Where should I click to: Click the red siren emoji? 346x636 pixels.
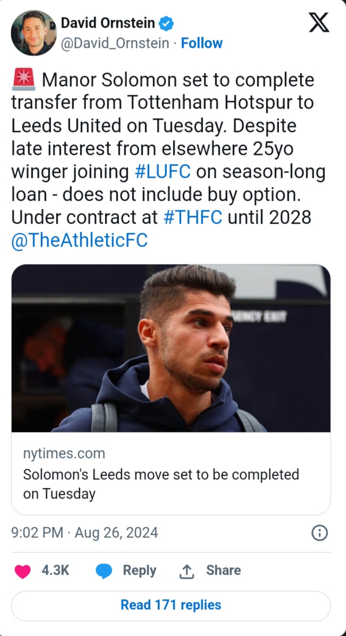tap(23, 80)
